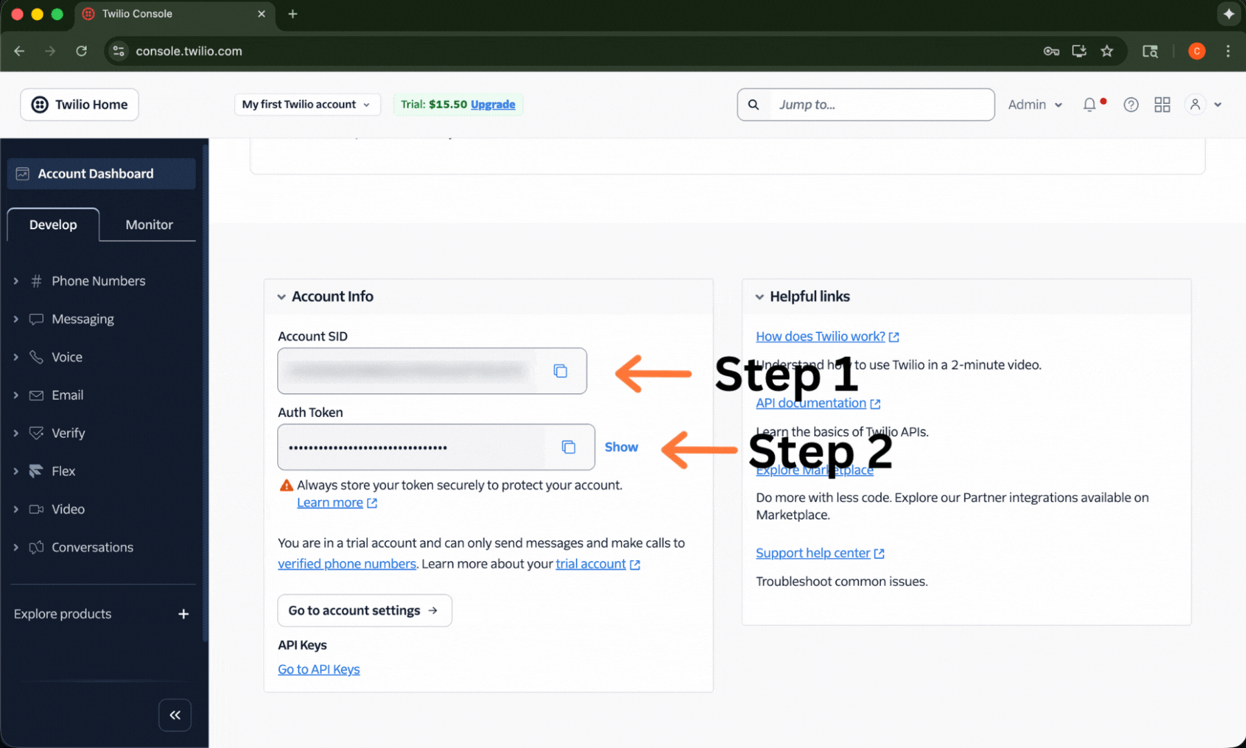Copy the Account SID value
The width and height of the screenshot is (1246, 748).
pyautogui.click(x=560, y=371)
